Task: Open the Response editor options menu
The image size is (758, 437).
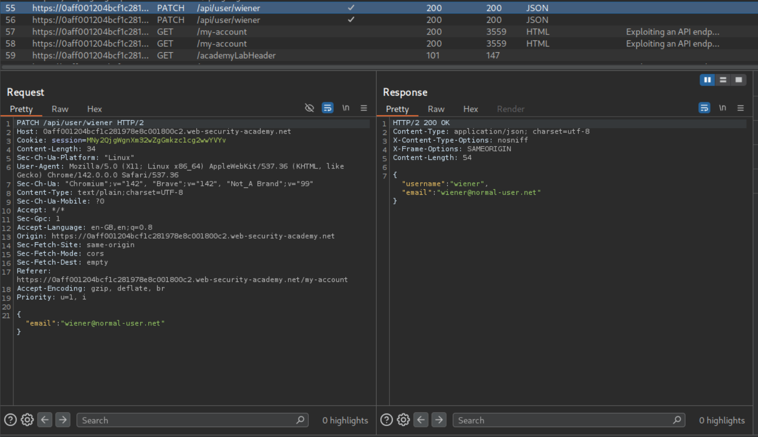Action: coord(741,108)
